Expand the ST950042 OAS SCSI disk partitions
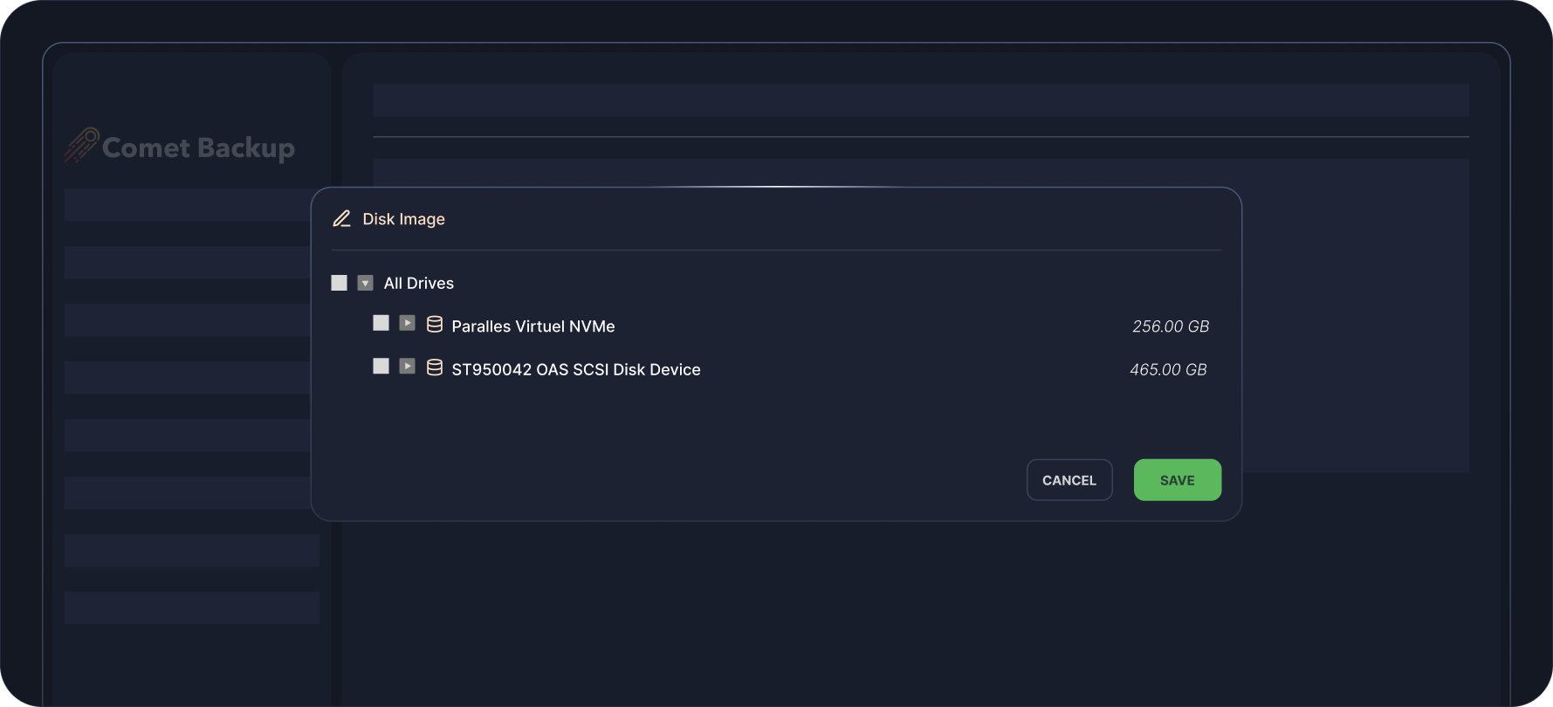 point(408,367)
